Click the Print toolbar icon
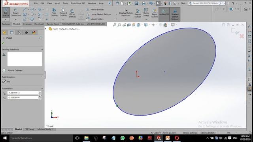This screenshot has width=253, height=142. 143,3
